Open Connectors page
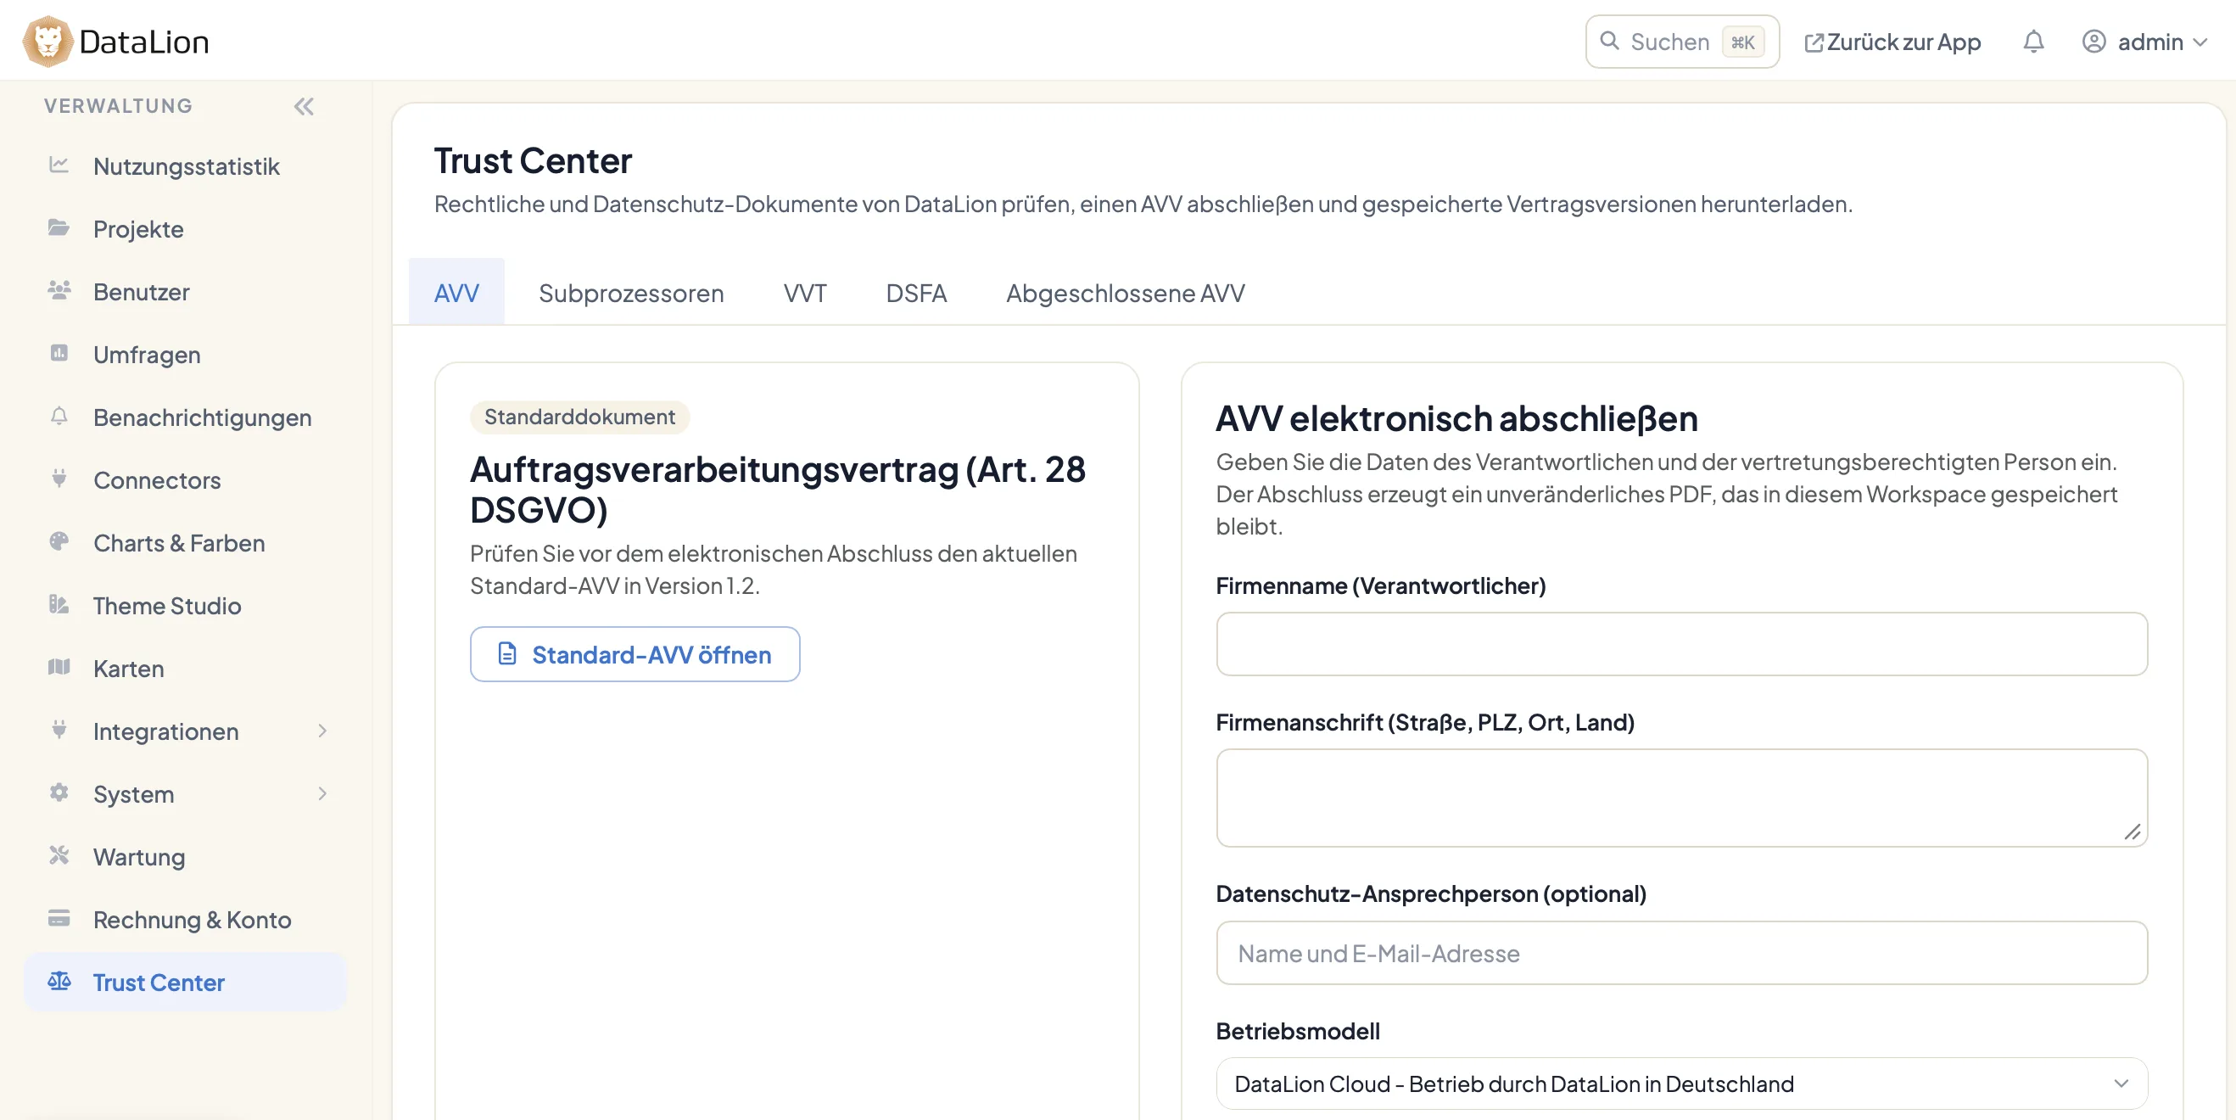The image size is (2236, 1120). pos(185,479)
